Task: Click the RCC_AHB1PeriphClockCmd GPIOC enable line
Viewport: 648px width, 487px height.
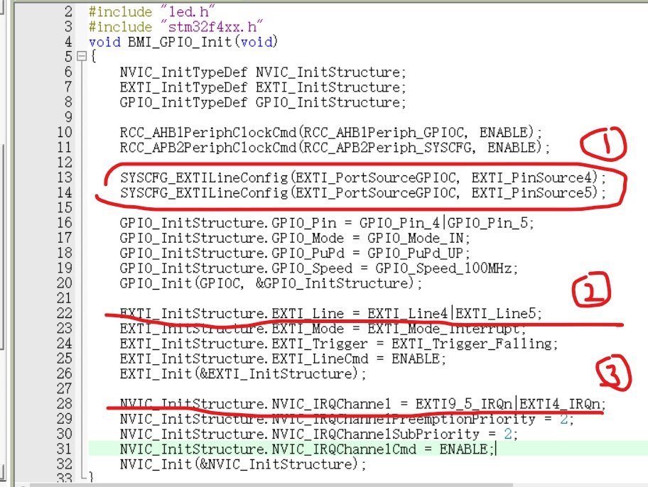Action: coord(331,133)
